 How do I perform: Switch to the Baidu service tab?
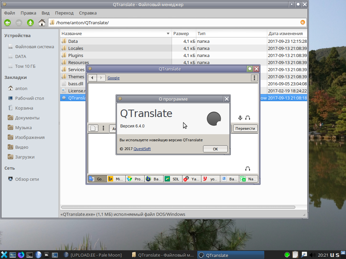[x=229, y=179]
